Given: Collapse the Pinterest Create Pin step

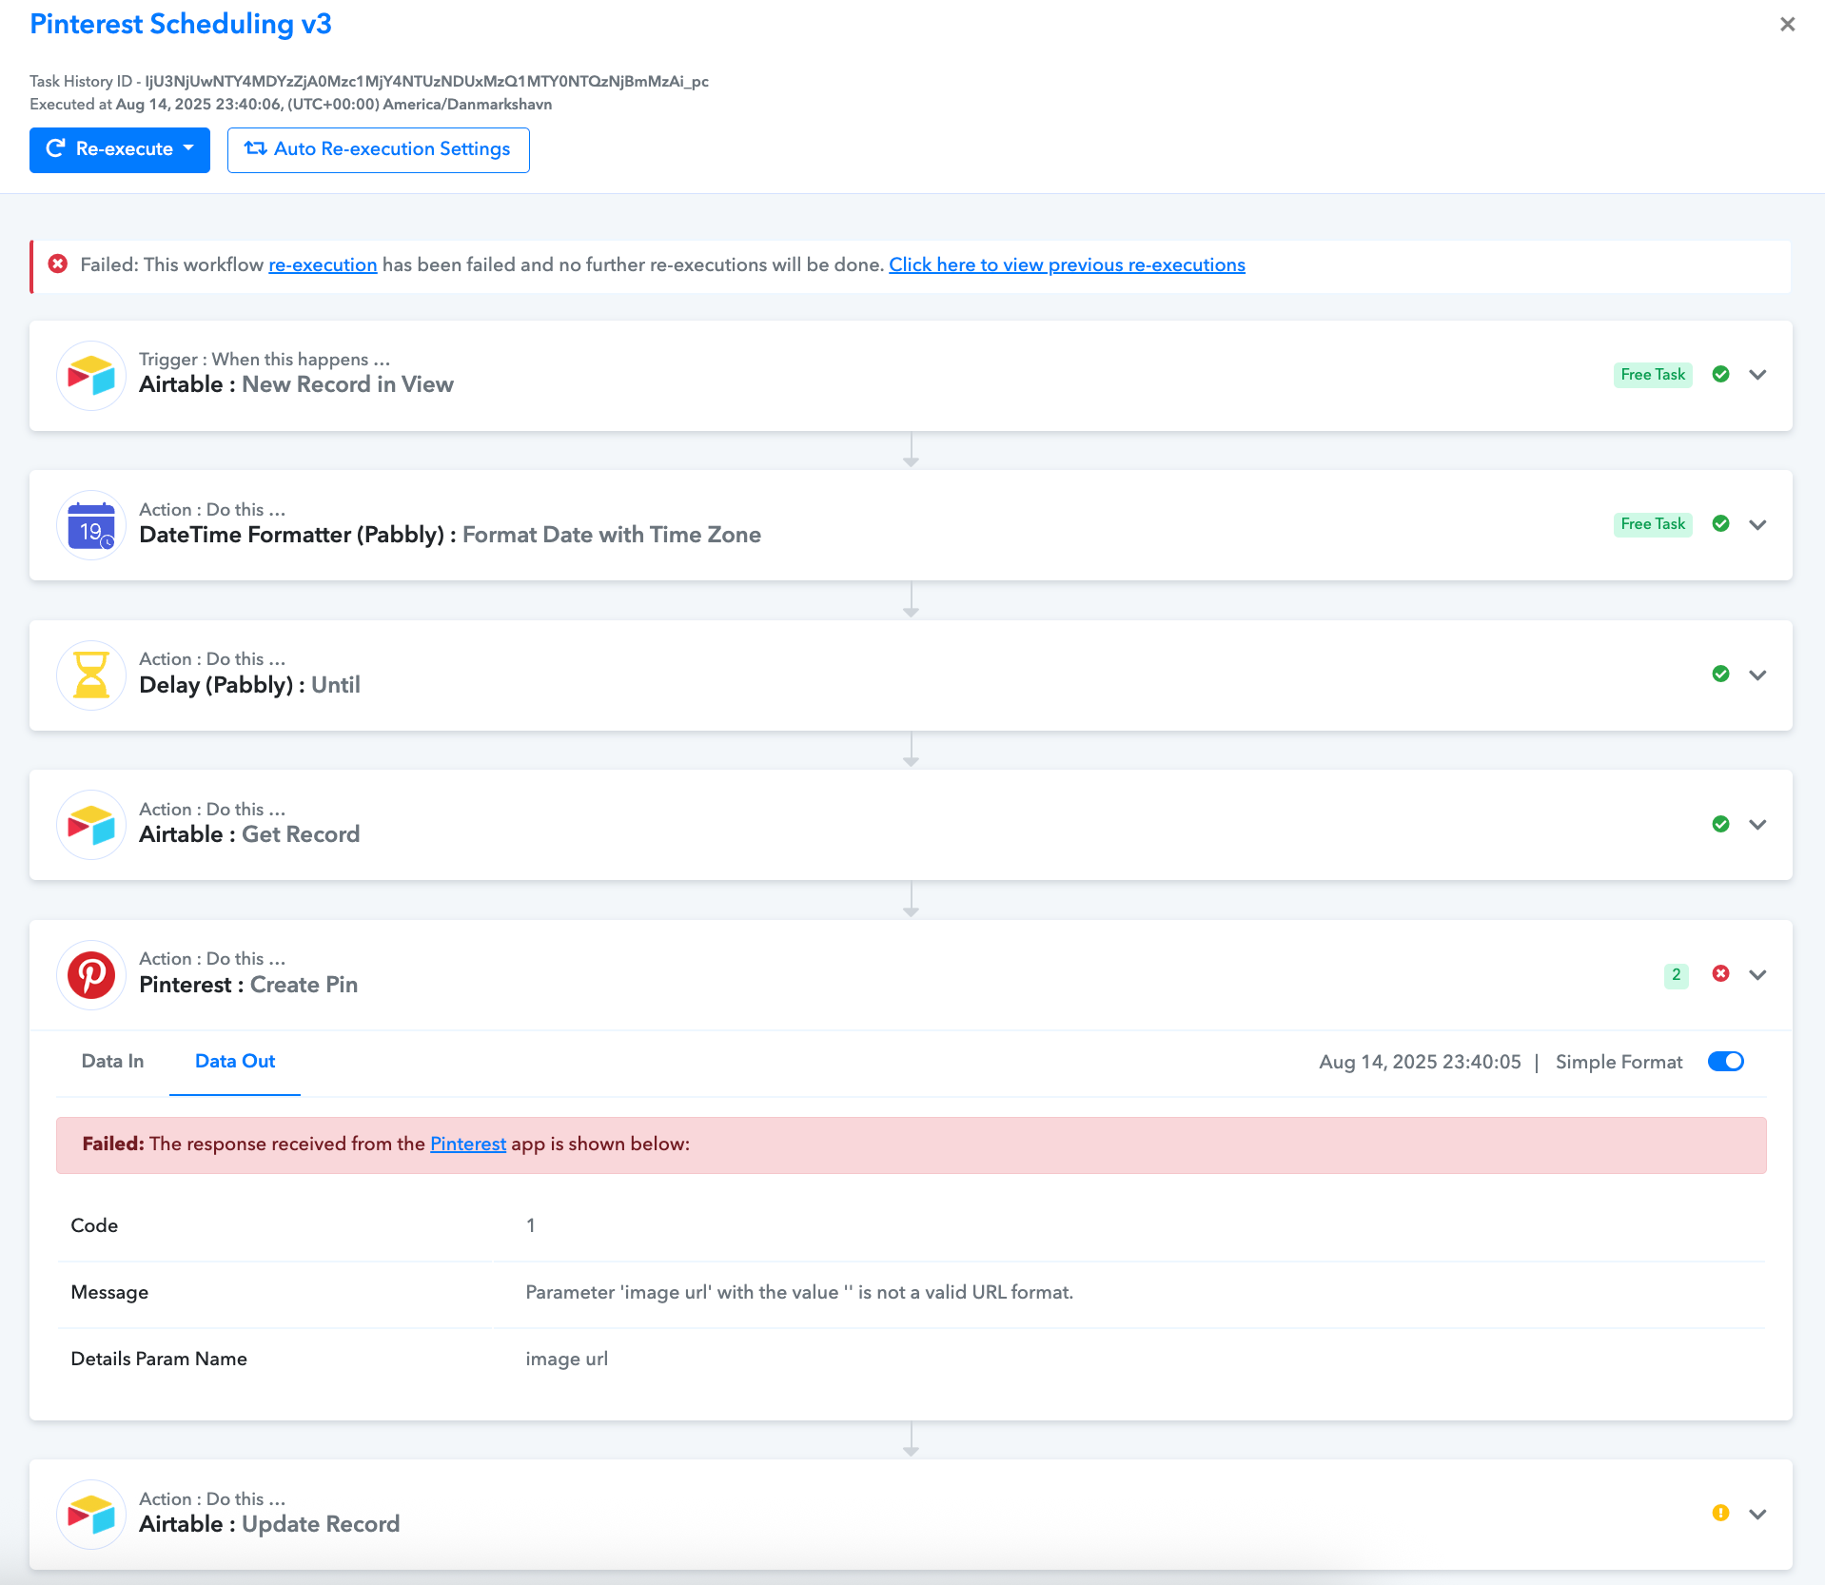Looking at the screenshot, I should coord(1757,974).
